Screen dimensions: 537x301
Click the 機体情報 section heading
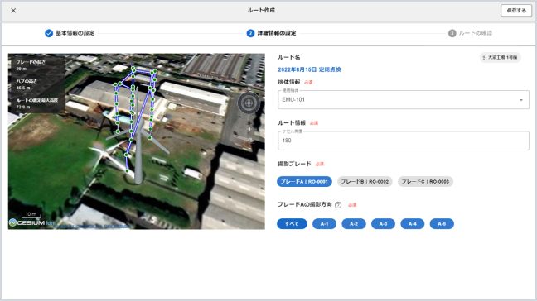(289, 82)
